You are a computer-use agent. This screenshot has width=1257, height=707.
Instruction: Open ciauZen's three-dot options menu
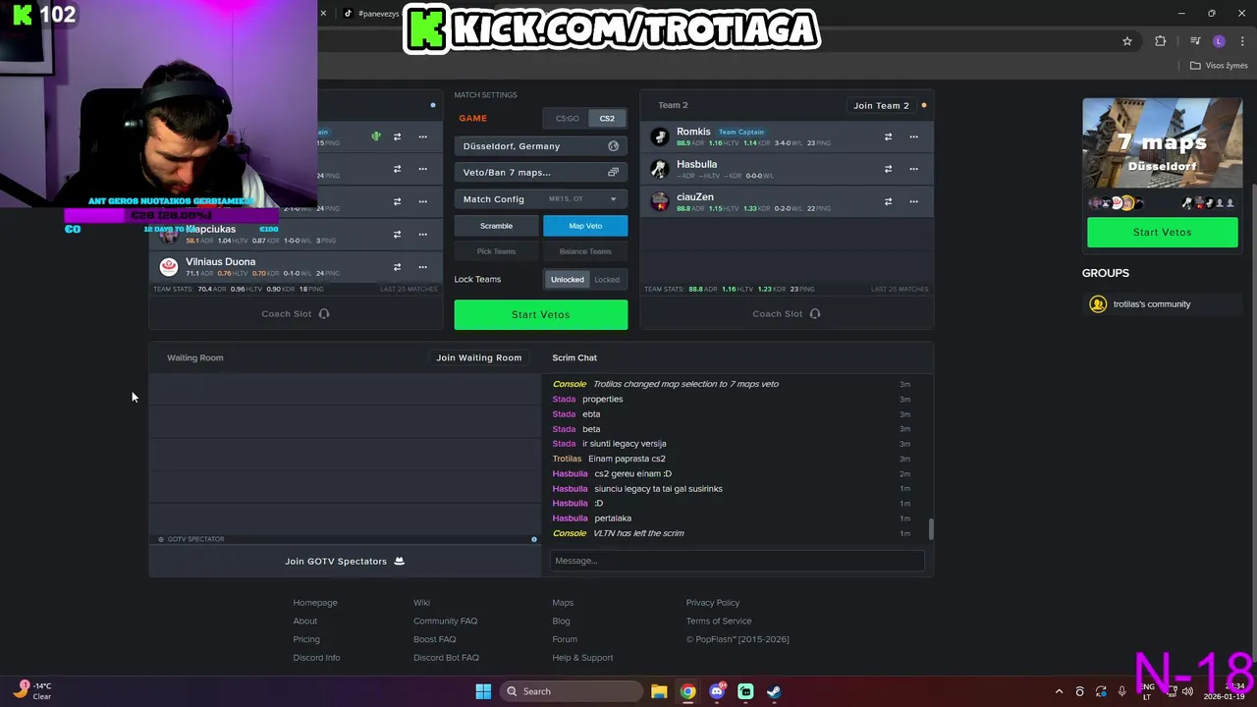913,201
